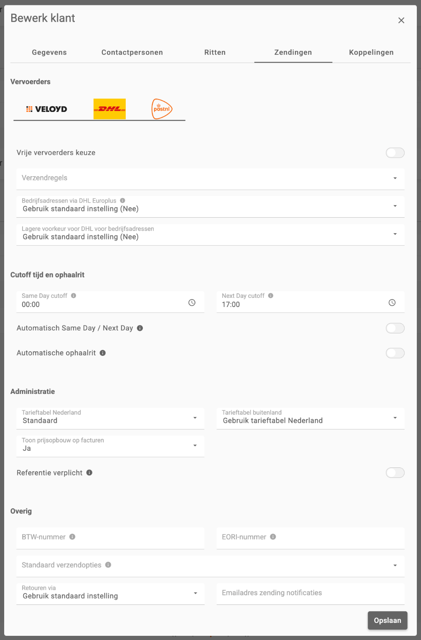Screen dimensions: 421x640
Task: Select the DHL carrier logo
Action: 109,109
